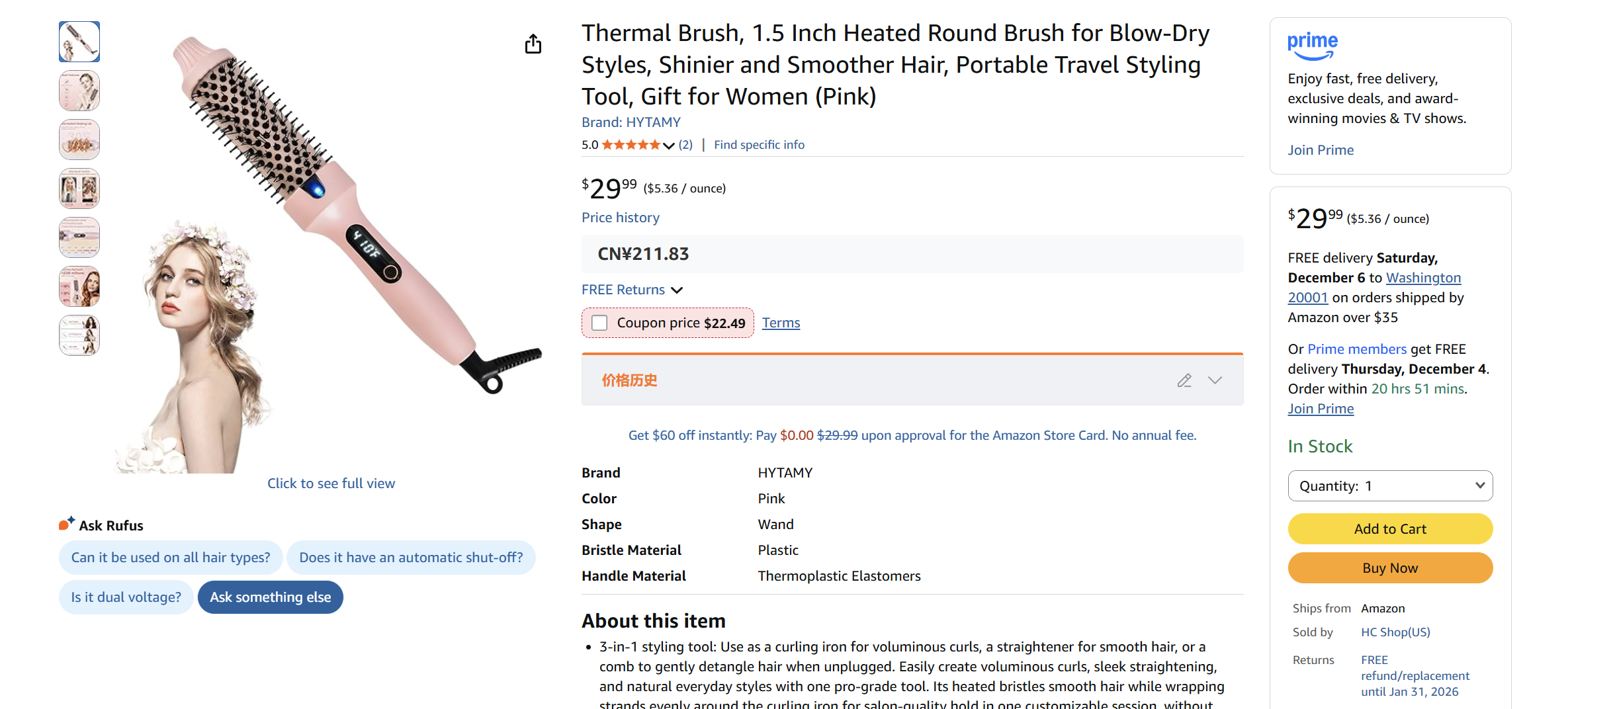The image size is (1613, 709).
Task: Click Join Prime in the sidebar
Action: 1320,149
